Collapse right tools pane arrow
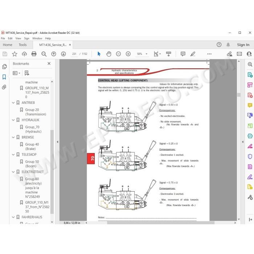254x254 pixels. [243, 142]
